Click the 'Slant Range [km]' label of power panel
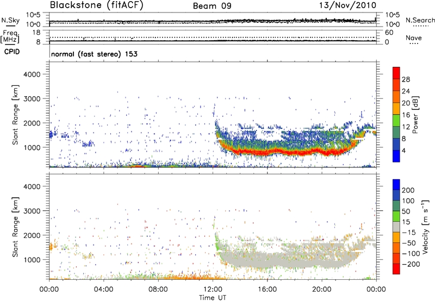This screenshot has height=301, width=435. pos(15,115)
